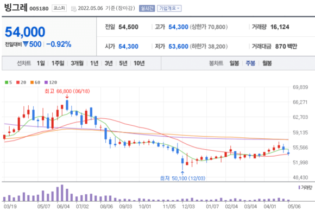Click the 상한가 70,800 upper limit text
This screenshot has height=211, width=315.
[x=209, y=27]
